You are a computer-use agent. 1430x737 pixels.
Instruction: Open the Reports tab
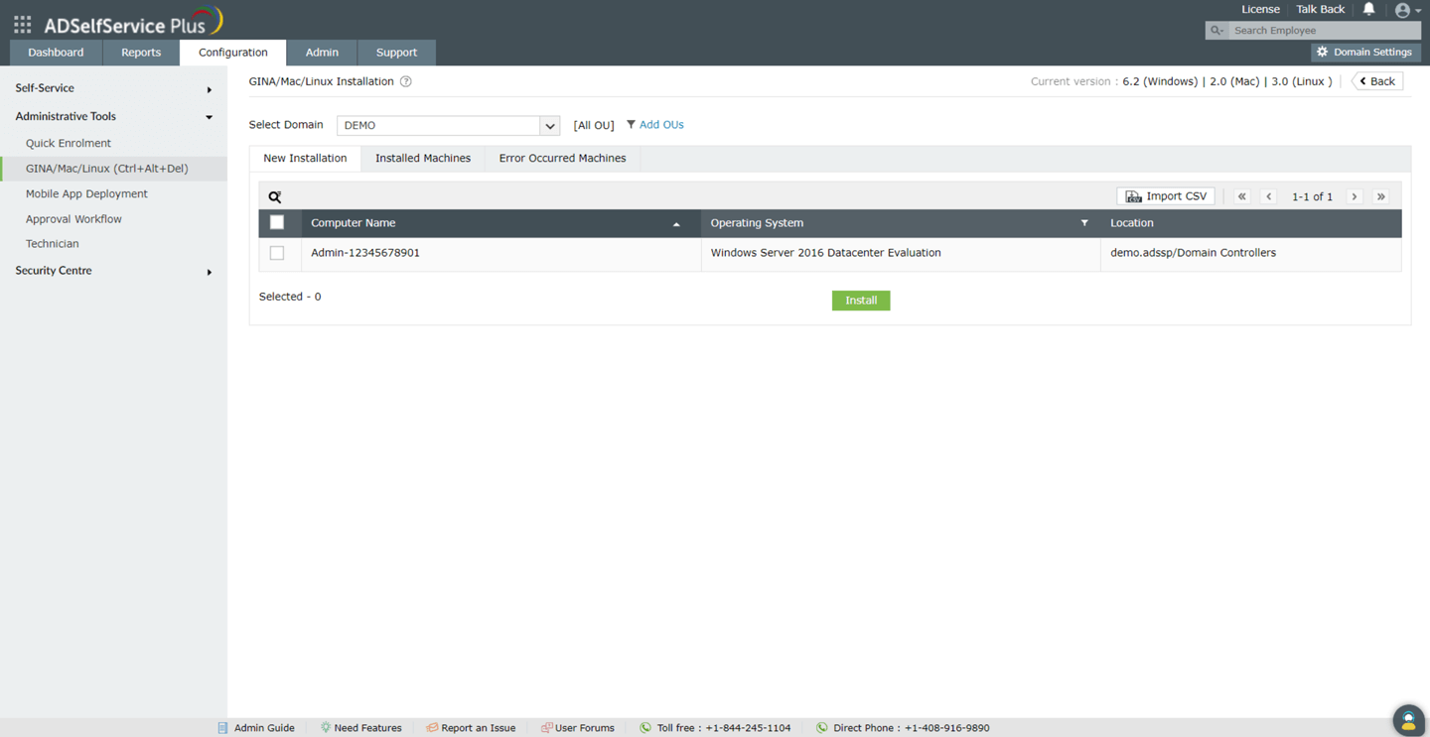click(x=141, y=53)
